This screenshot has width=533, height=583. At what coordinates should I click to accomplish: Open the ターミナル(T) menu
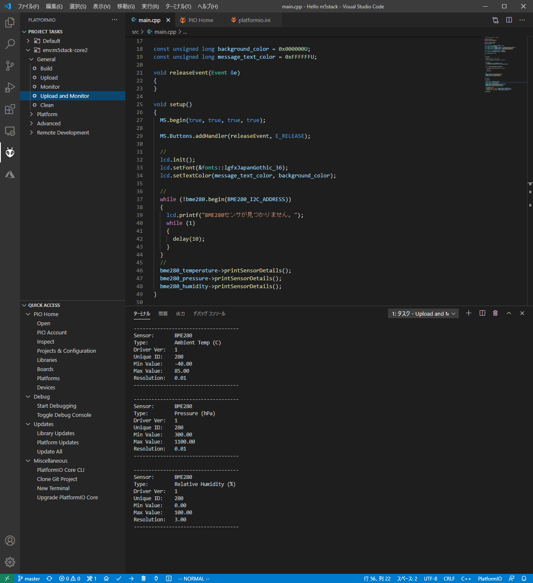[x=178, y=6]
